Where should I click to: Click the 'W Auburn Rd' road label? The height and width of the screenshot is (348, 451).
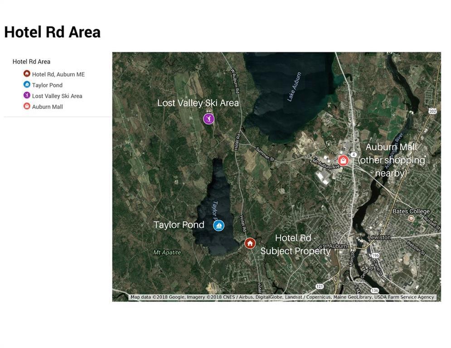235,81
